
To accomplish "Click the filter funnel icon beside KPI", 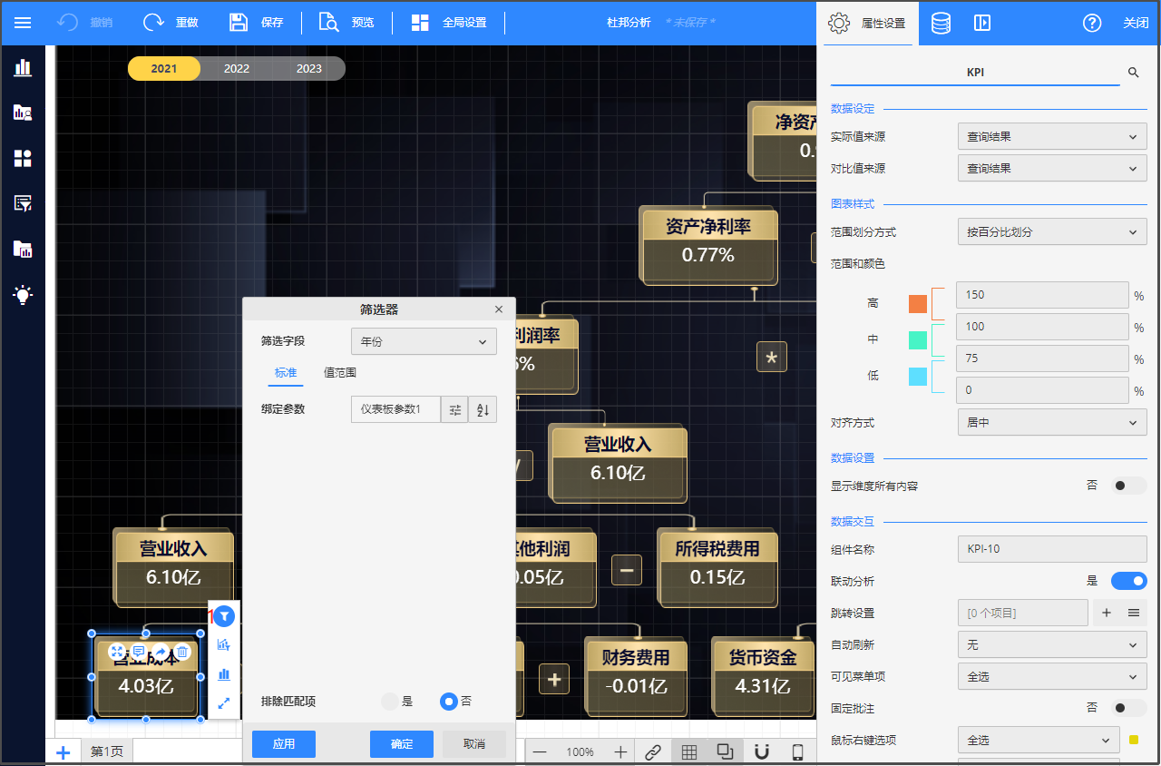I will (x=224, y=616).
